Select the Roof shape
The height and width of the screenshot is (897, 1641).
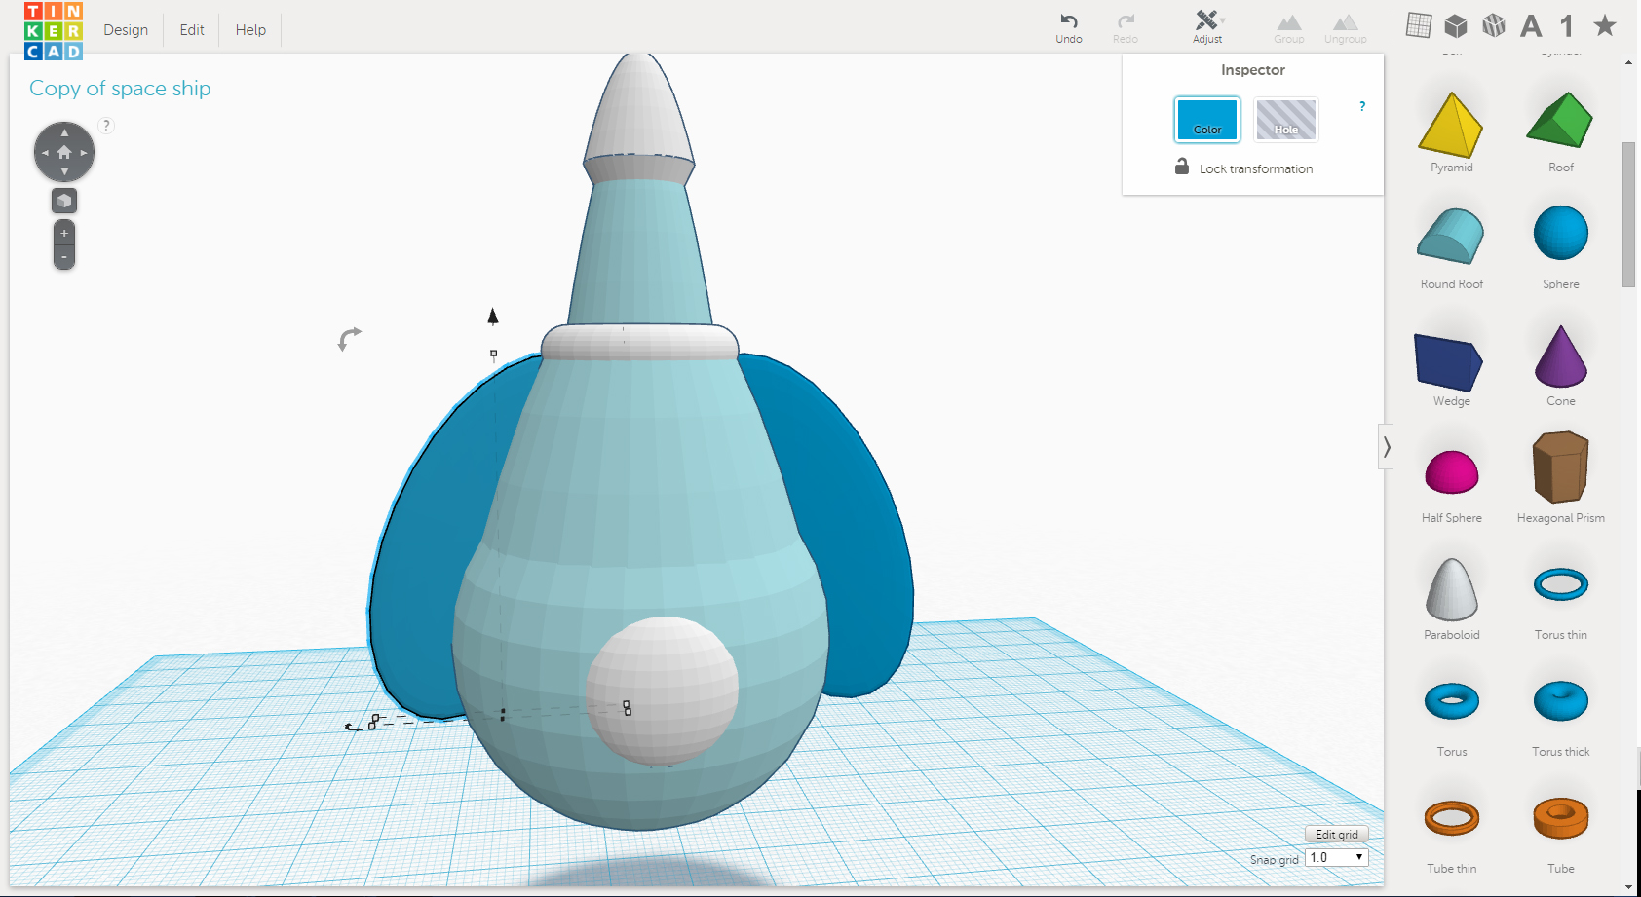click(x=1560, y=133)
